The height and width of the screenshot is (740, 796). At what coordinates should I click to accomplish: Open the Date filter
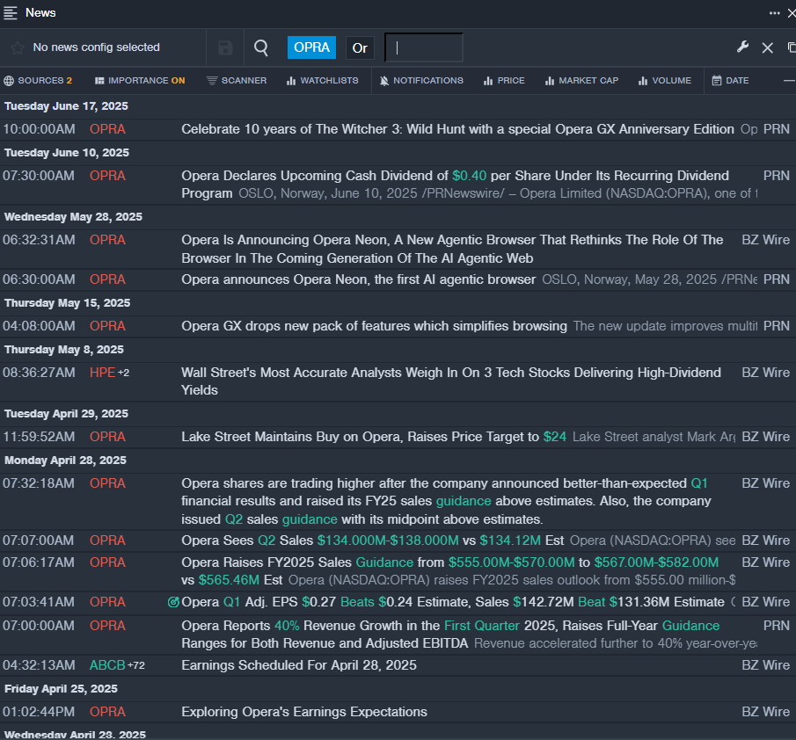731,81
